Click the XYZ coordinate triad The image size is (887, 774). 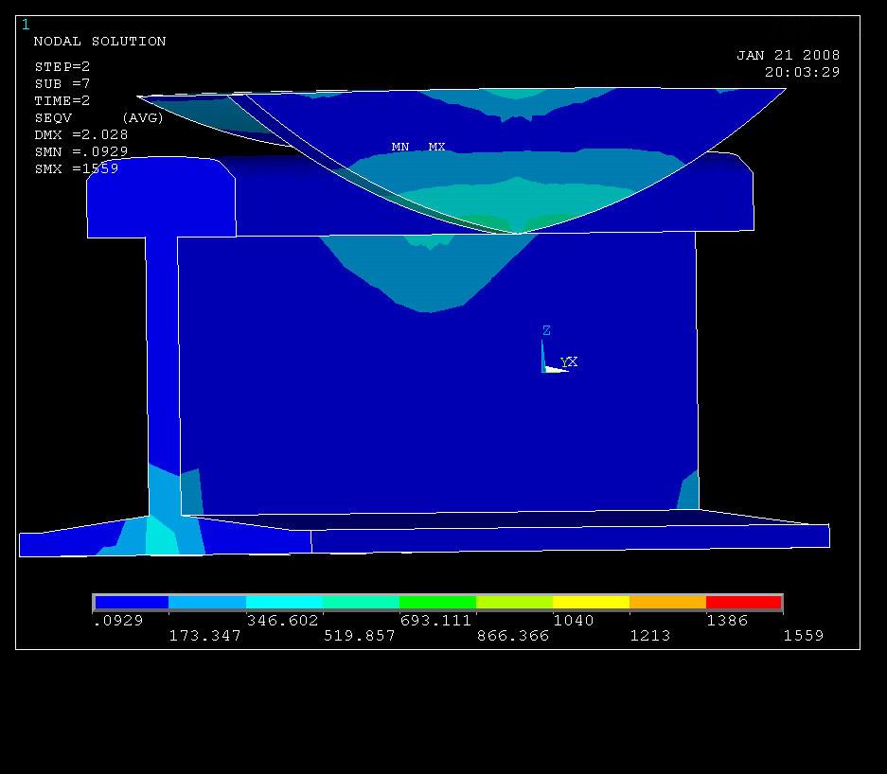(x=559, y=350)
